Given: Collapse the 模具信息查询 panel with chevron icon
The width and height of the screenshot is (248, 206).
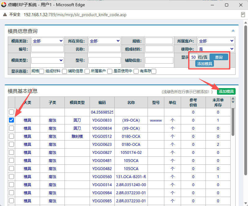Looking at the screenshot, I should pyautogui.click(x=233, y=31).
